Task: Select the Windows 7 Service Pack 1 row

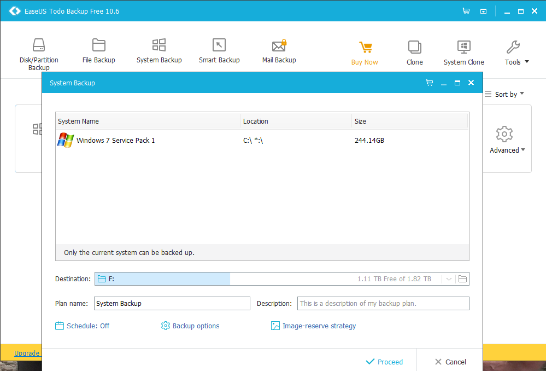Action: (x=115, y=141)
